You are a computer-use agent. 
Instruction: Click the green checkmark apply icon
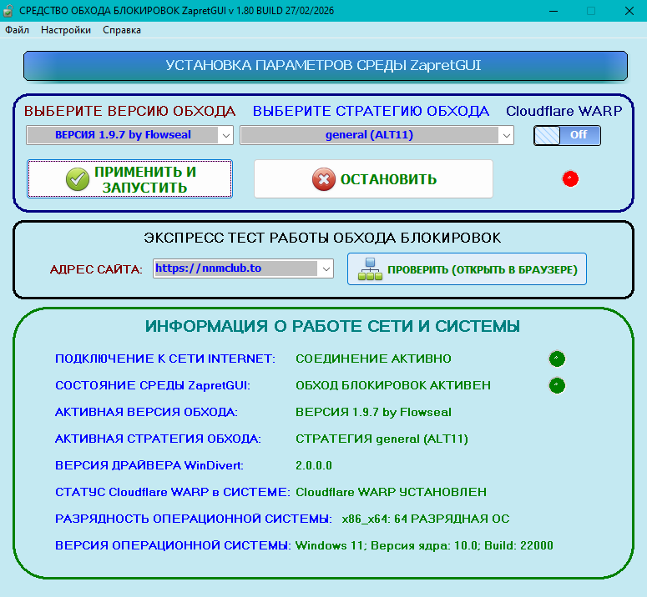pyautogui.click(x=78, y=179)
